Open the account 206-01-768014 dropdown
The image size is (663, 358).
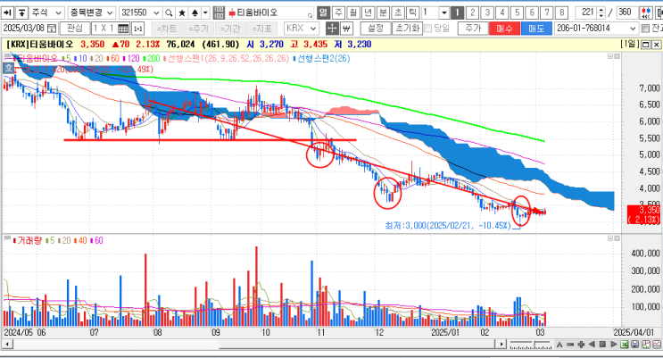pyautogui.click(x=633, y=29)
